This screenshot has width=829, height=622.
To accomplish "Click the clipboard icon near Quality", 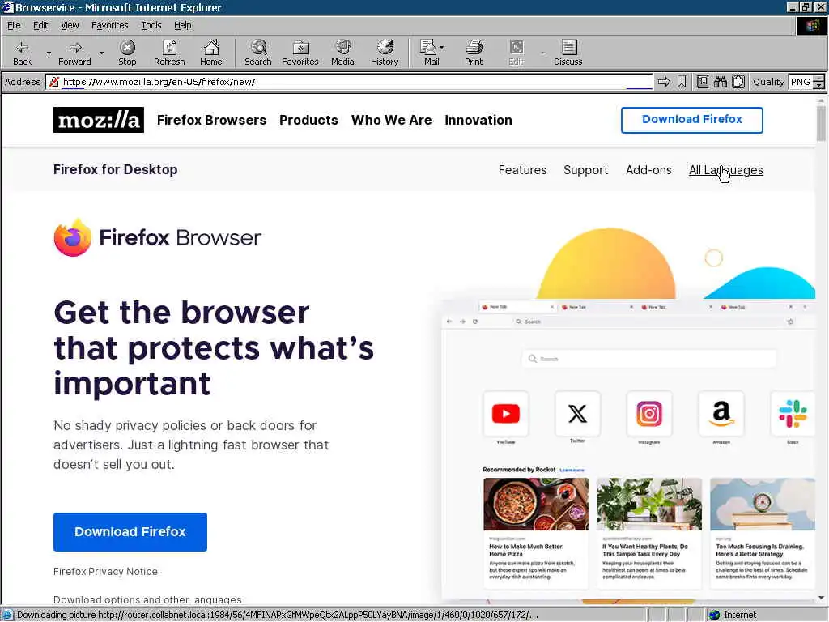I will pyautogui.click(x=738, y=82).
